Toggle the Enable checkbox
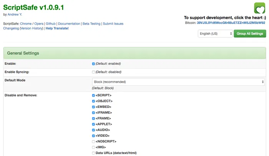The width and height of the screenshot is (269, 156). coord(93,64)
